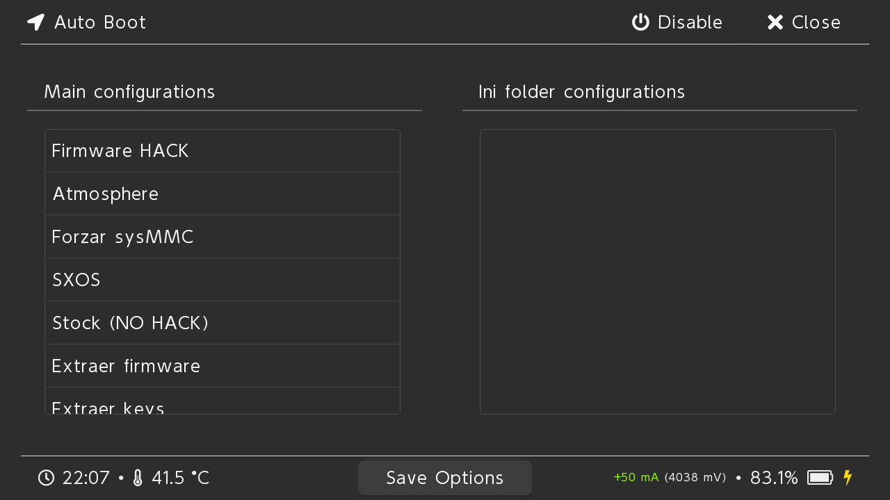Click the Auto Boot arrow icon
The width and height of the screenshot is (890, 500).
click(36, 22)
